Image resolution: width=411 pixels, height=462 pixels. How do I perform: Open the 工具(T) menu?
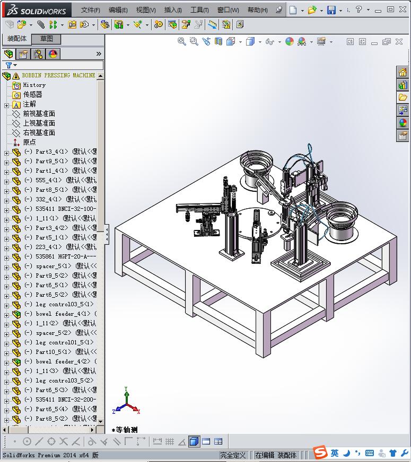[x=199, y=10]
